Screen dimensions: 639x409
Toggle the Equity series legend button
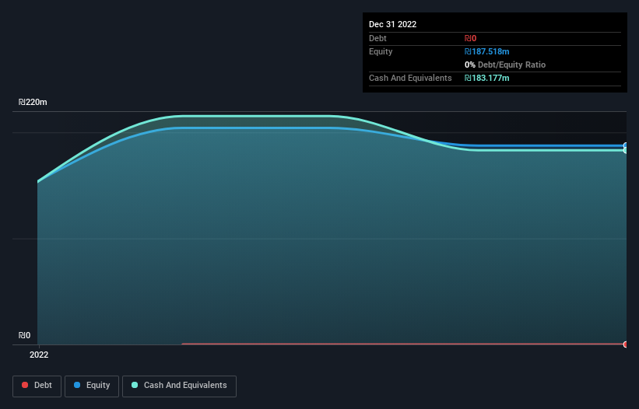tap(92, 386)
